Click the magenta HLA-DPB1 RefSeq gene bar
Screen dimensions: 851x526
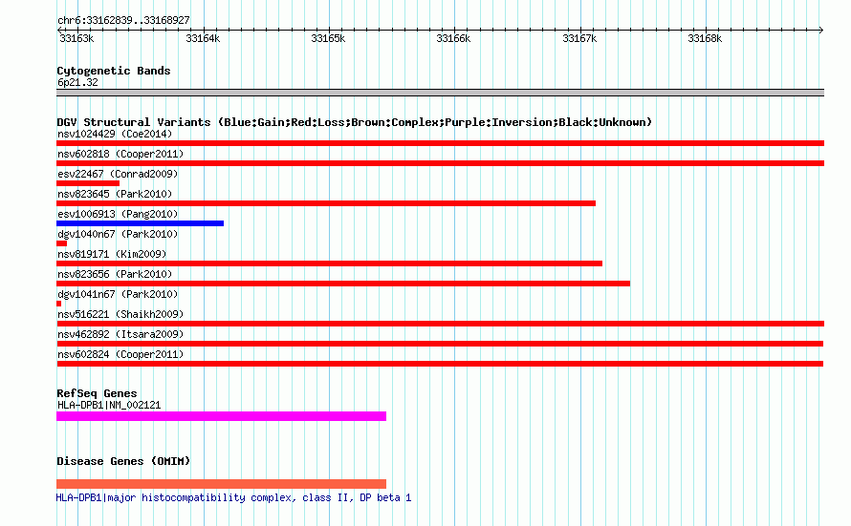coord(222,416)
